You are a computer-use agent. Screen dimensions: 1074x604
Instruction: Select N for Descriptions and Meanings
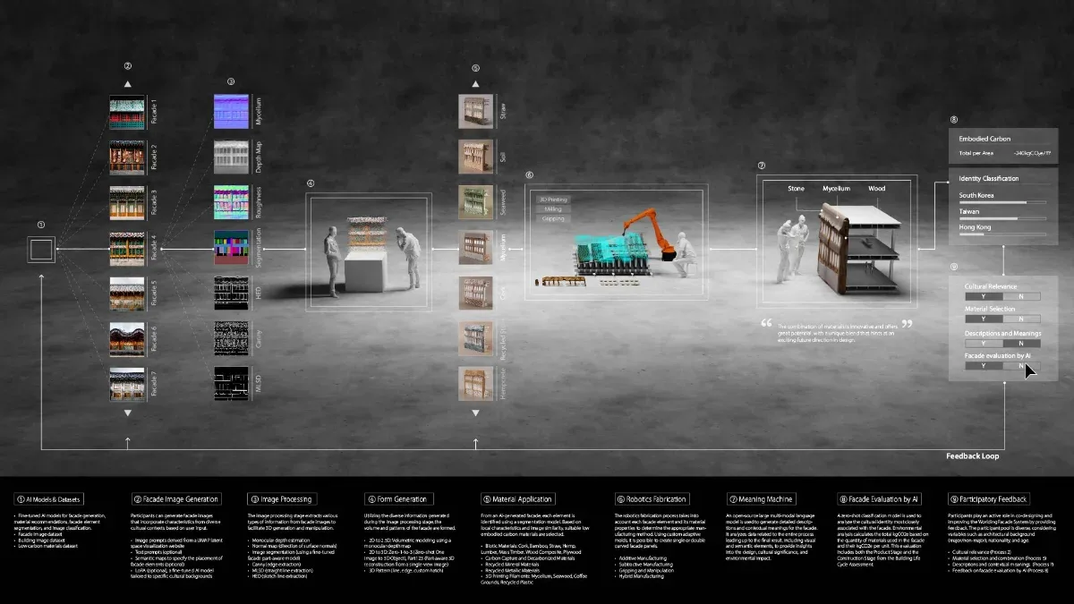pyautogui.click(x=1021, y=343)
